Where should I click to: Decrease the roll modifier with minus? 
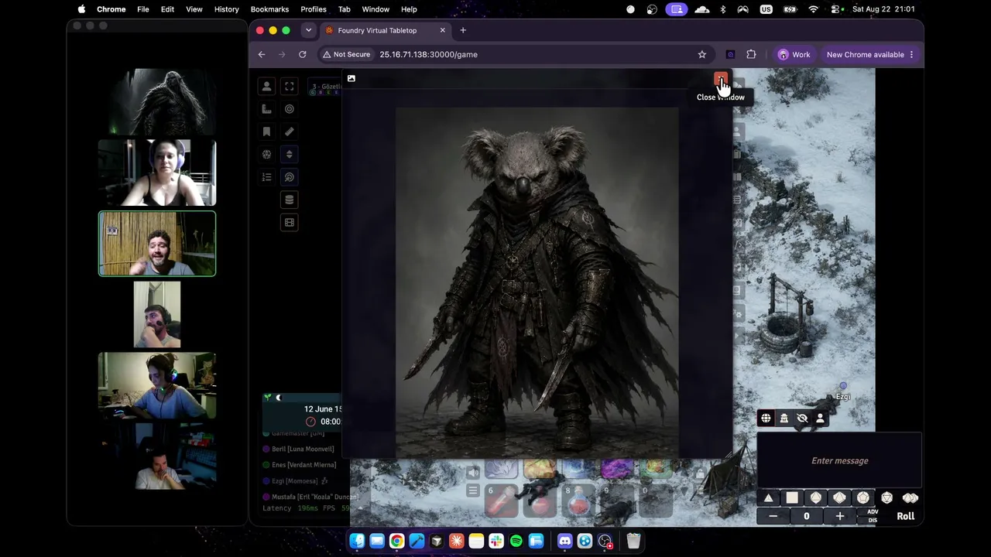773,516
